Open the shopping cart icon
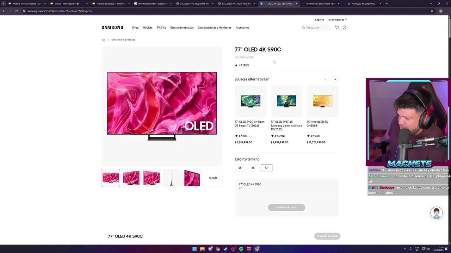Image resolution: width=451 pixels, height=253 pixels. coord(337,27)
